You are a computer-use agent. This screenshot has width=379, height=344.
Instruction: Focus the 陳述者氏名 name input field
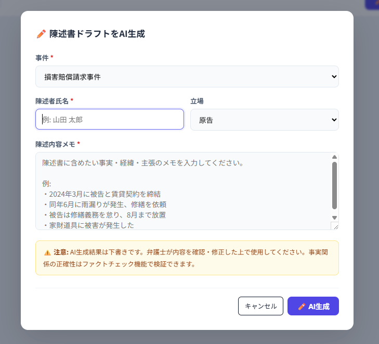(x=110, y=119)
